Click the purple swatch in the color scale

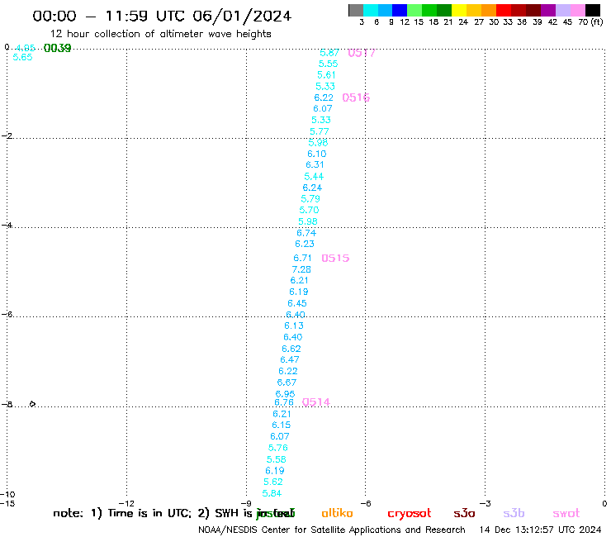tap(548, 10)
